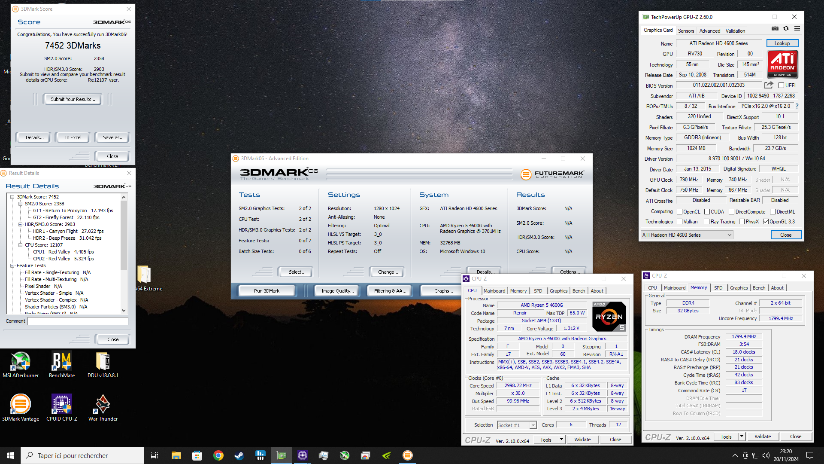Viewport: 824px width, 464px height.
Task: Switch to GPU-Z via its taskbar icon
Action: 282,455
